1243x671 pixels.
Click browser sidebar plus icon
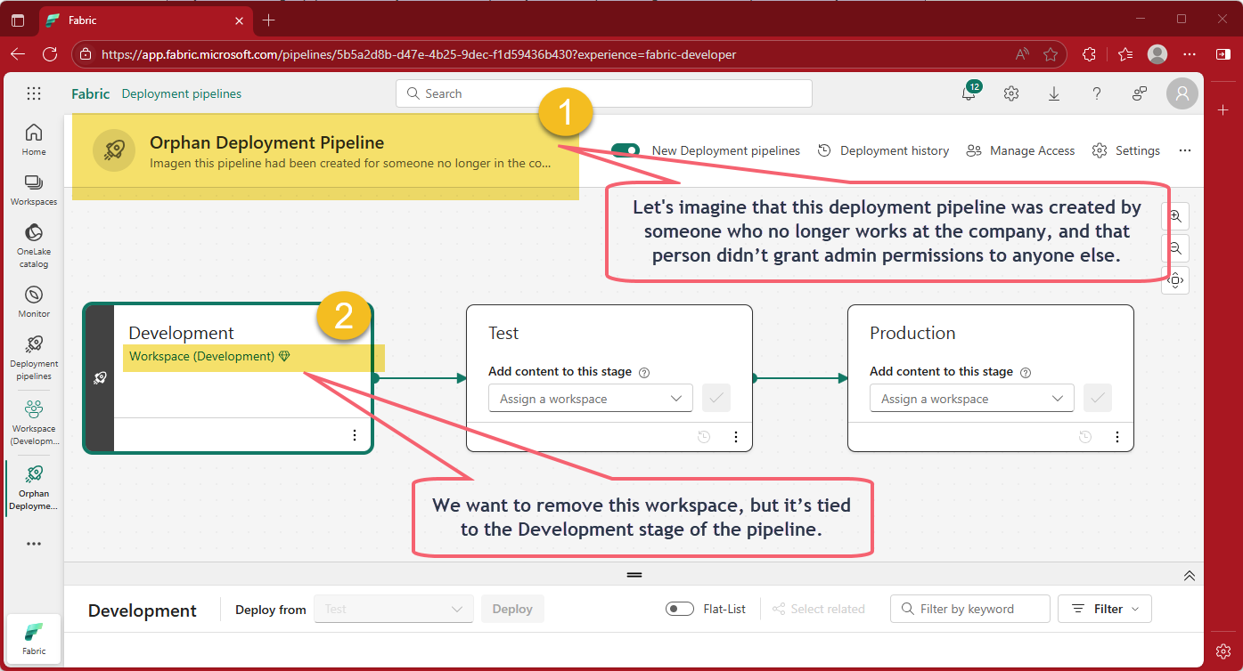(1223, 109)
